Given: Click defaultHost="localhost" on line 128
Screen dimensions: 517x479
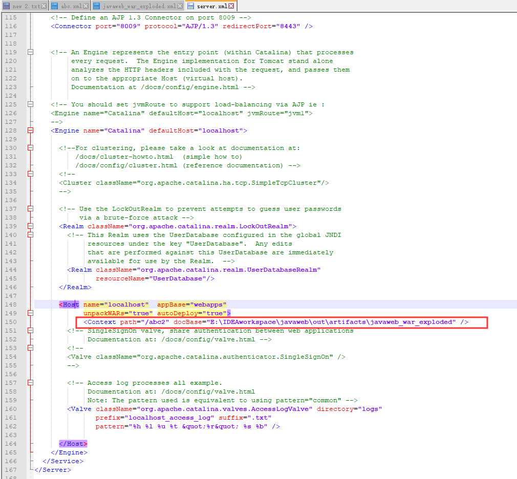Looking at the screenshot, I should pos(196,130).
